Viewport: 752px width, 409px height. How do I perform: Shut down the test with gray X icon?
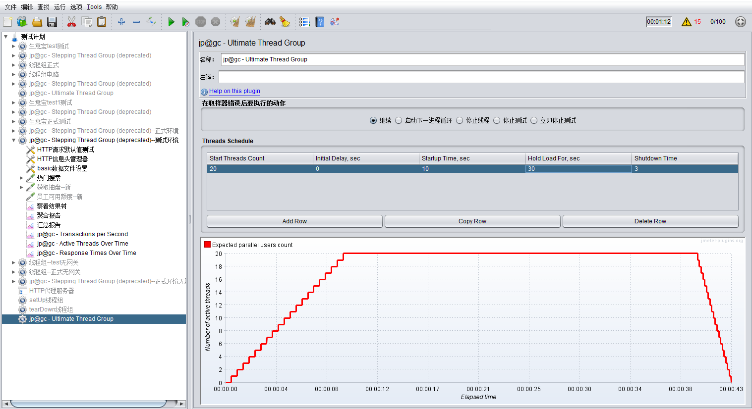(216, 22)
